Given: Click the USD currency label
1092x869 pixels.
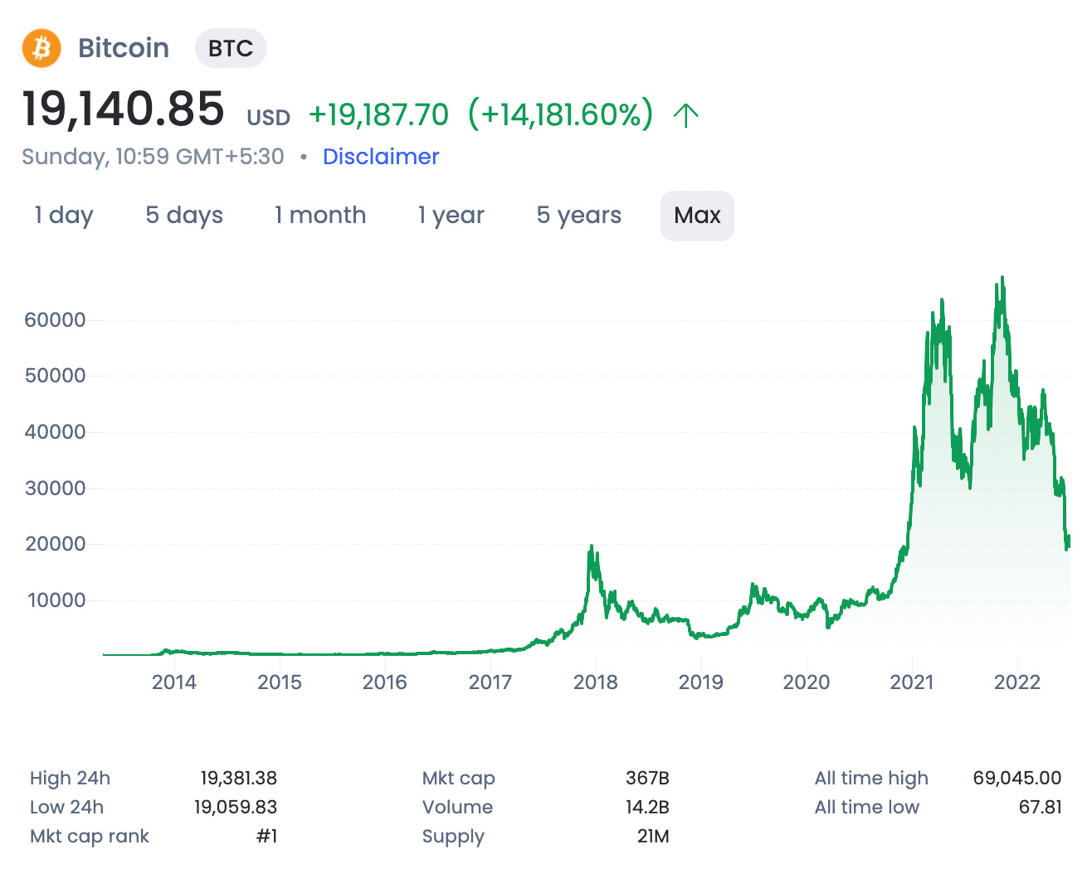Looking at the screenshot, I should pyautogui.click(x=269, y=118).
